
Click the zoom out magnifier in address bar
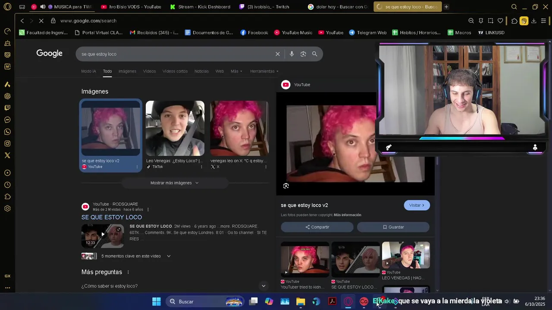point(471,21)
